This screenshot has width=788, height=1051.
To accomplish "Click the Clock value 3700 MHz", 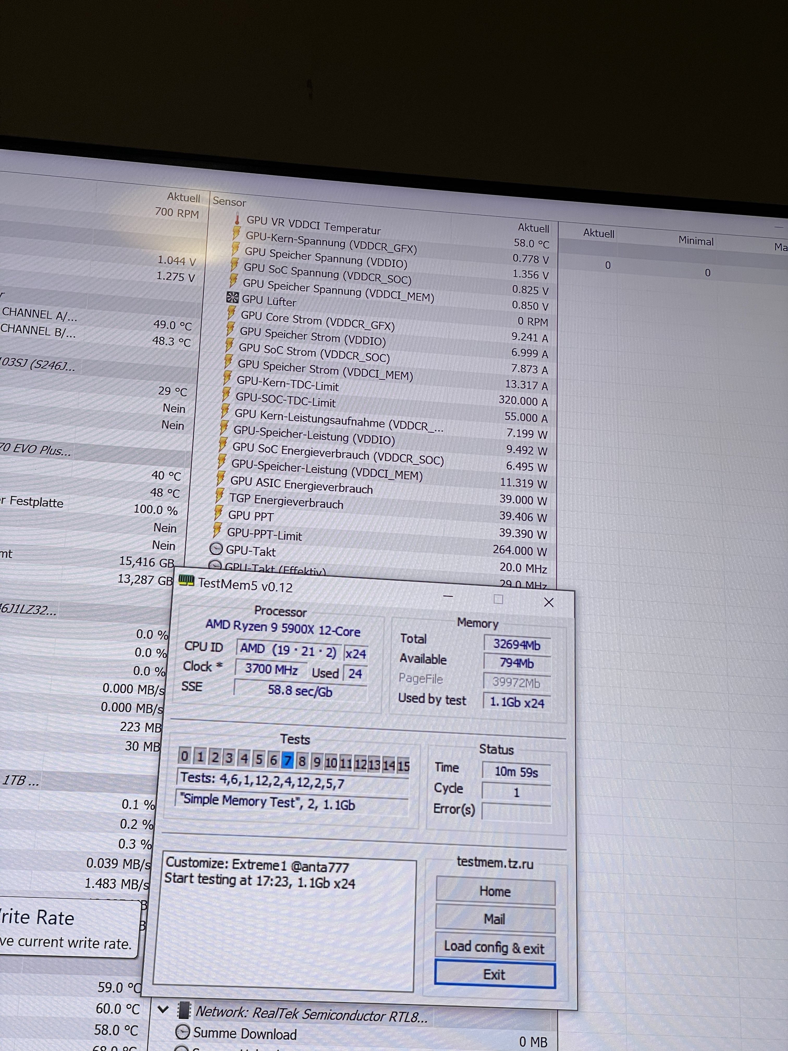I will [271, 669].
